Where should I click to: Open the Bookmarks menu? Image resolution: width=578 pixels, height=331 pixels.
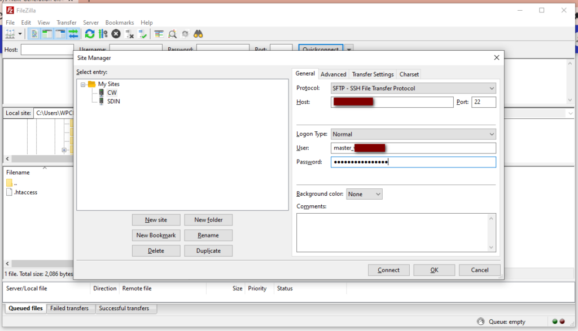coord(119,23)
